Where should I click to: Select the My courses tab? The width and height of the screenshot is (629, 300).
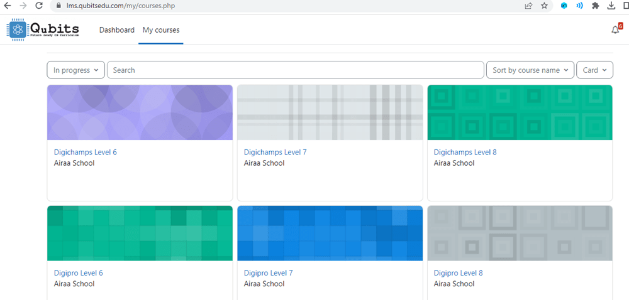161,30
